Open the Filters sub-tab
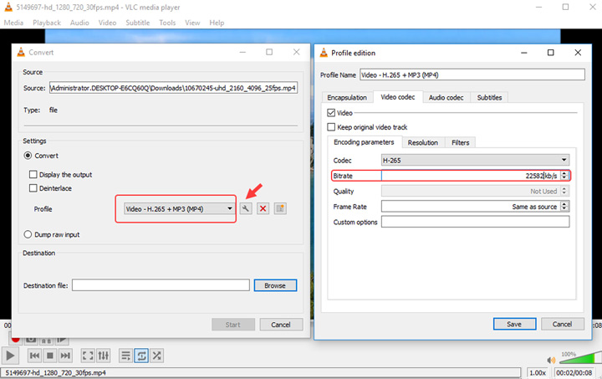The width and height of the screenshot is (602, 379). [461, 142]
